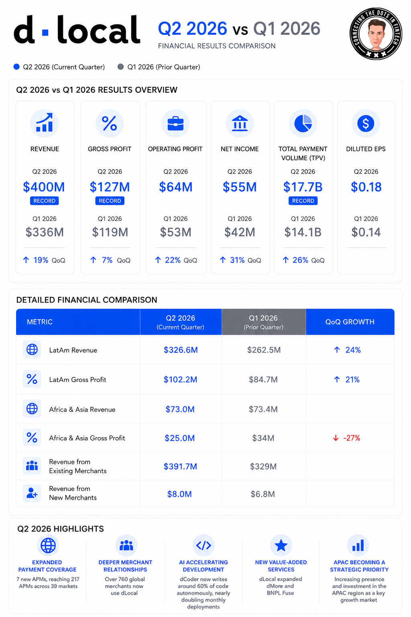Click the Q2 2026 Current Quarter column header
Screen dimensions: 411x617
[x=181, y=322]
